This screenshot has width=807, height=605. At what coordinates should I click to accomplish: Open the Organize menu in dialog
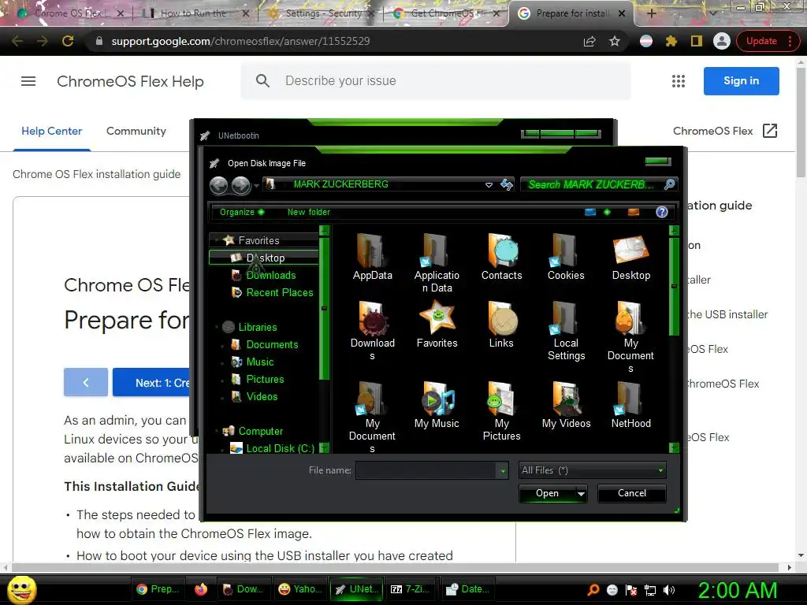pyautogui.click(x=241, y=212)
